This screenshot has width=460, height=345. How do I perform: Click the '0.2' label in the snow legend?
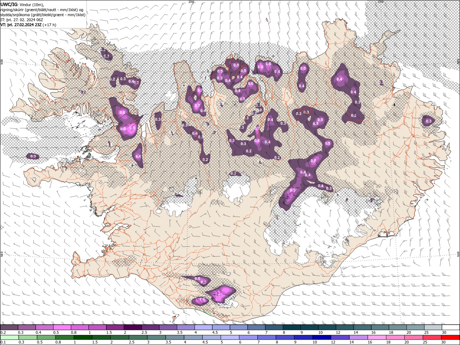[3, 332]
